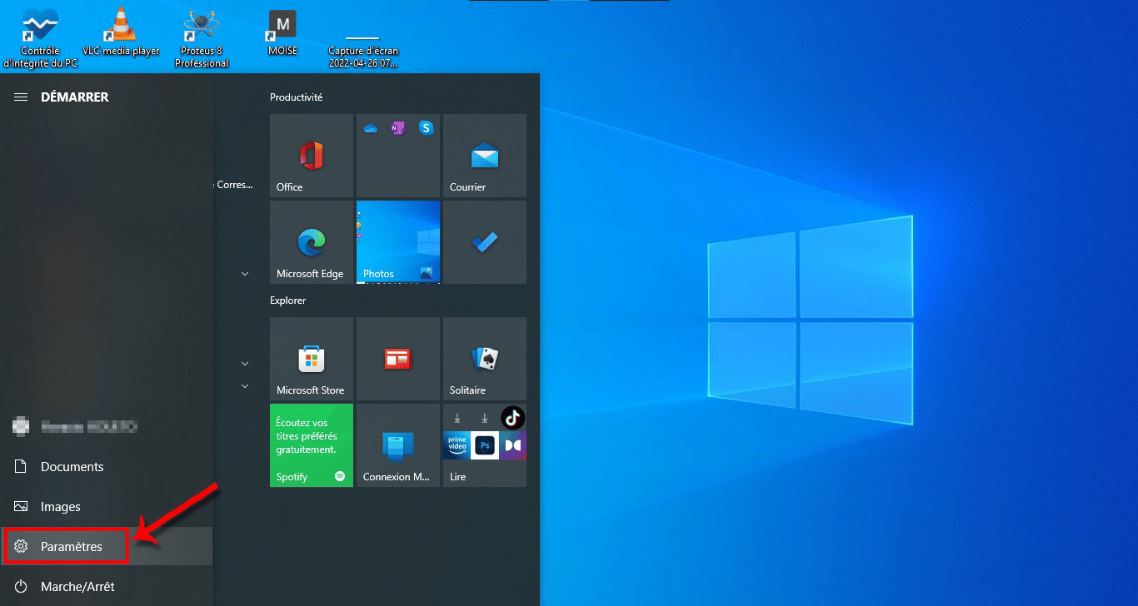This screenshot has width=1138, height=606.
Task: Select the Proteus 8 Professional desktop shortcut
Action: [x=202, y=37]
